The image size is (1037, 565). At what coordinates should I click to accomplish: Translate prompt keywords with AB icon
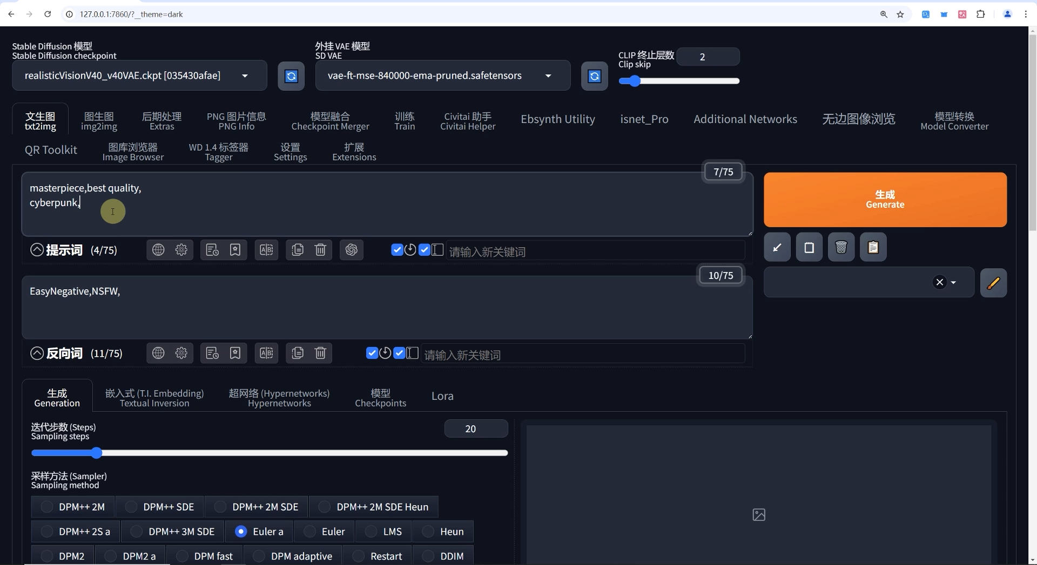pos(266,250)
